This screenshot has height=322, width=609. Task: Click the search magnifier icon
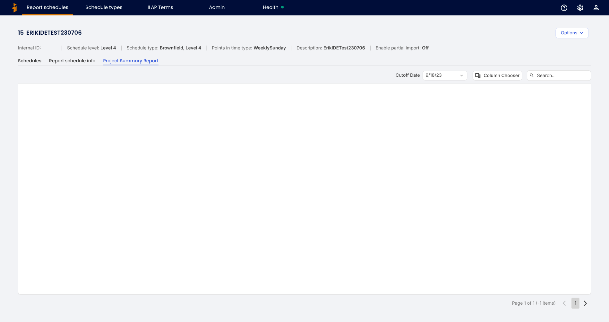pos(532,75)
